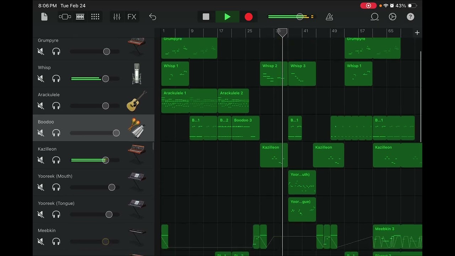Select Arackulele acoustic guitar icon

tap(137, 101)
